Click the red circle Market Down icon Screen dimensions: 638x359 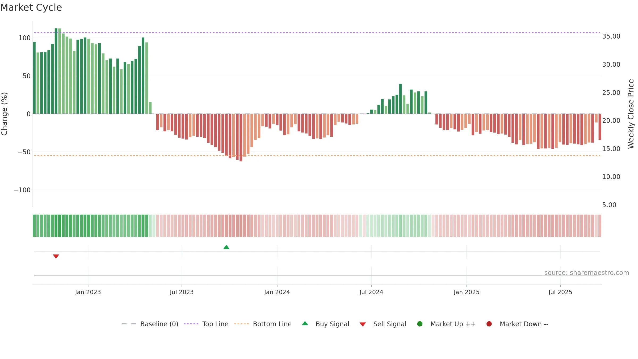[x=489, y=324]
